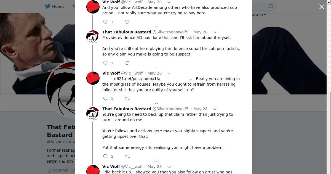The width and height of the screenshot is (331, 174).
Task: Close the tweet conversation overlay
Action: 322,7
